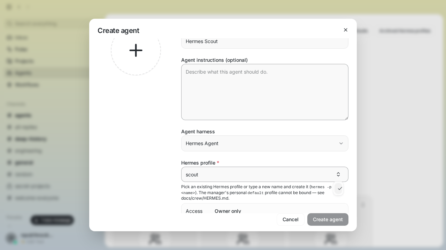Open the Agent harness dropdown
Screen dimensions: 446x250
(x=265, y=143)
